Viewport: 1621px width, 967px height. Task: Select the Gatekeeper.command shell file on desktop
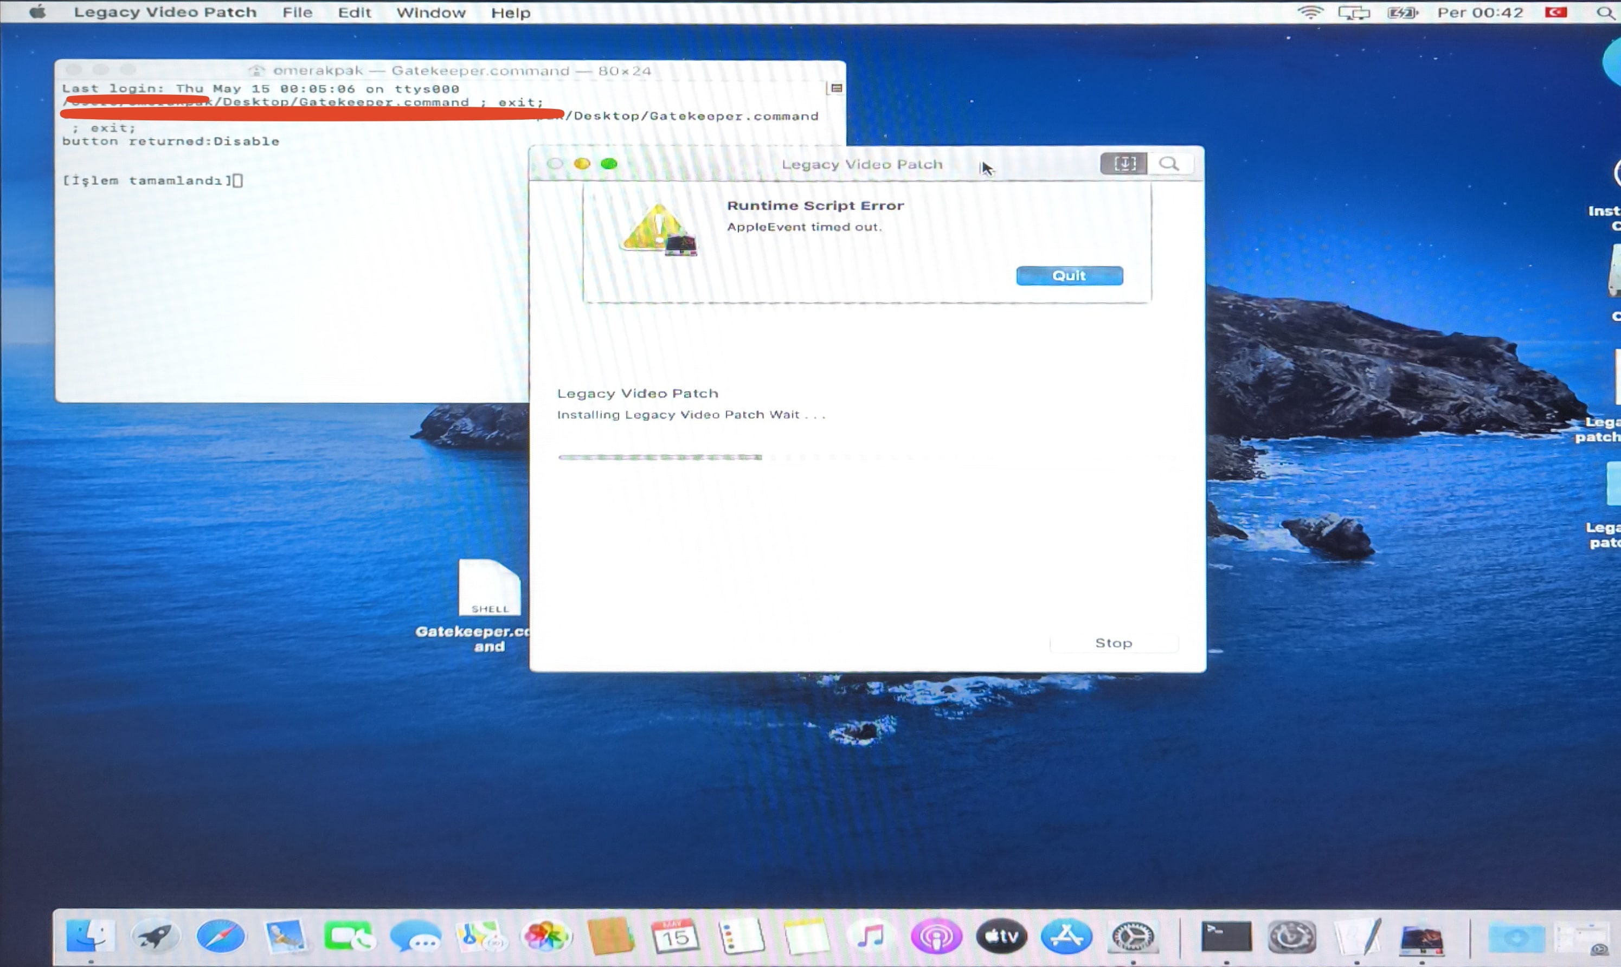pos(490,589)
